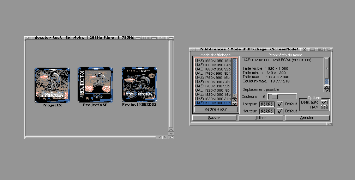Click dossier test window's horizontal scrollbar
This screenshot has width=355, height=180.
pos(91,137)
